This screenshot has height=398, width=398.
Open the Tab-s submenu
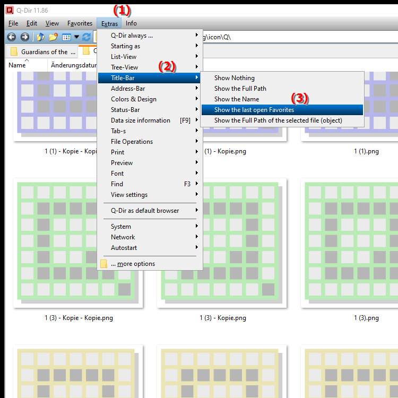tap(150, 131)
